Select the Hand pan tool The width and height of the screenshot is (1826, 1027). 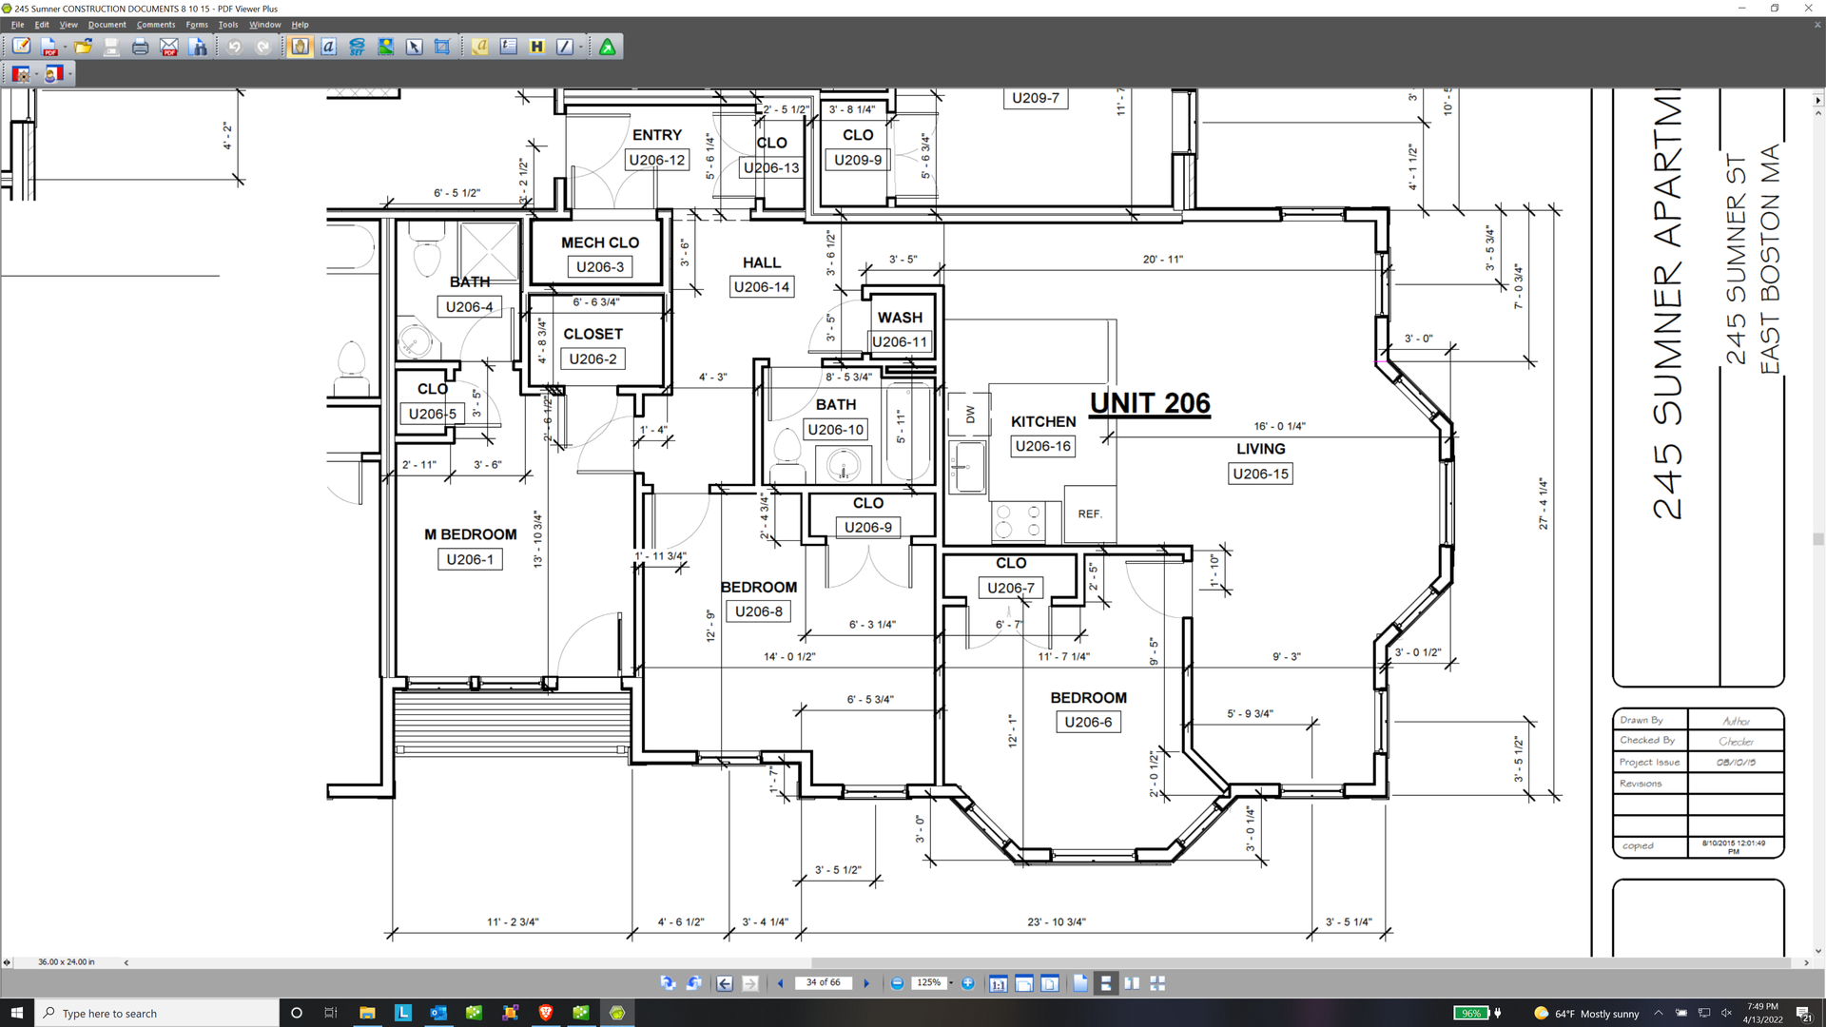pyautogui.click(x=300, y=47)
